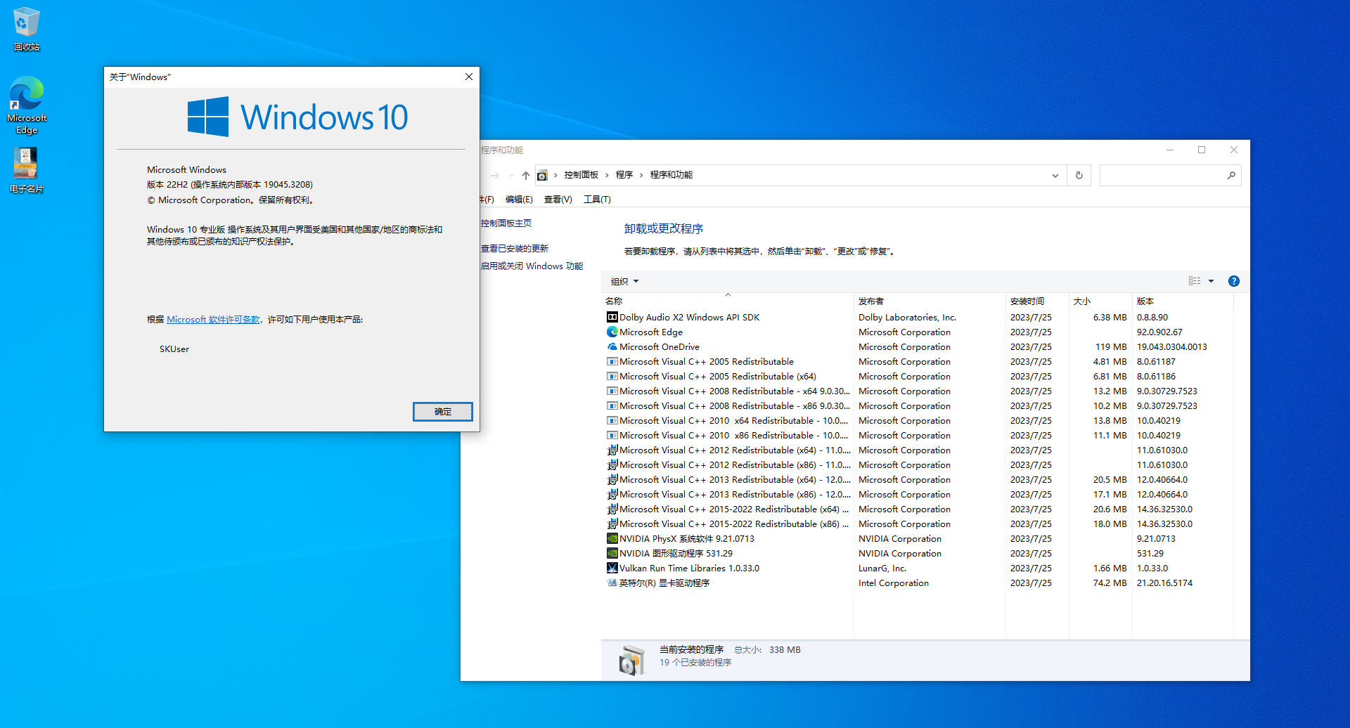
Task: Open the 编辑(E) menu
Action: (x=519, y=200)
